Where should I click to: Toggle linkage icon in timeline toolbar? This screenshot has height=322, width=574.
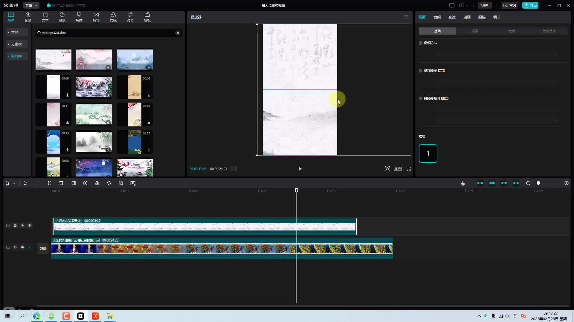point(504,183)
